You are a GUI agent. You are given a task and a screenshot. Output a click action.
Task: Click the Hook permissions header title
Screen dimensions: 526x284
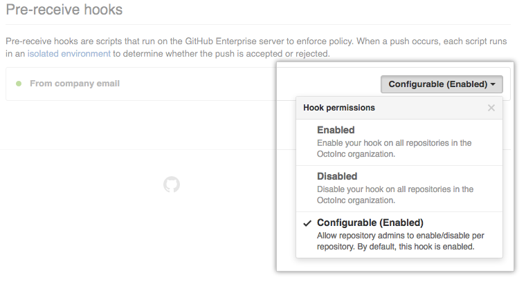339,108
